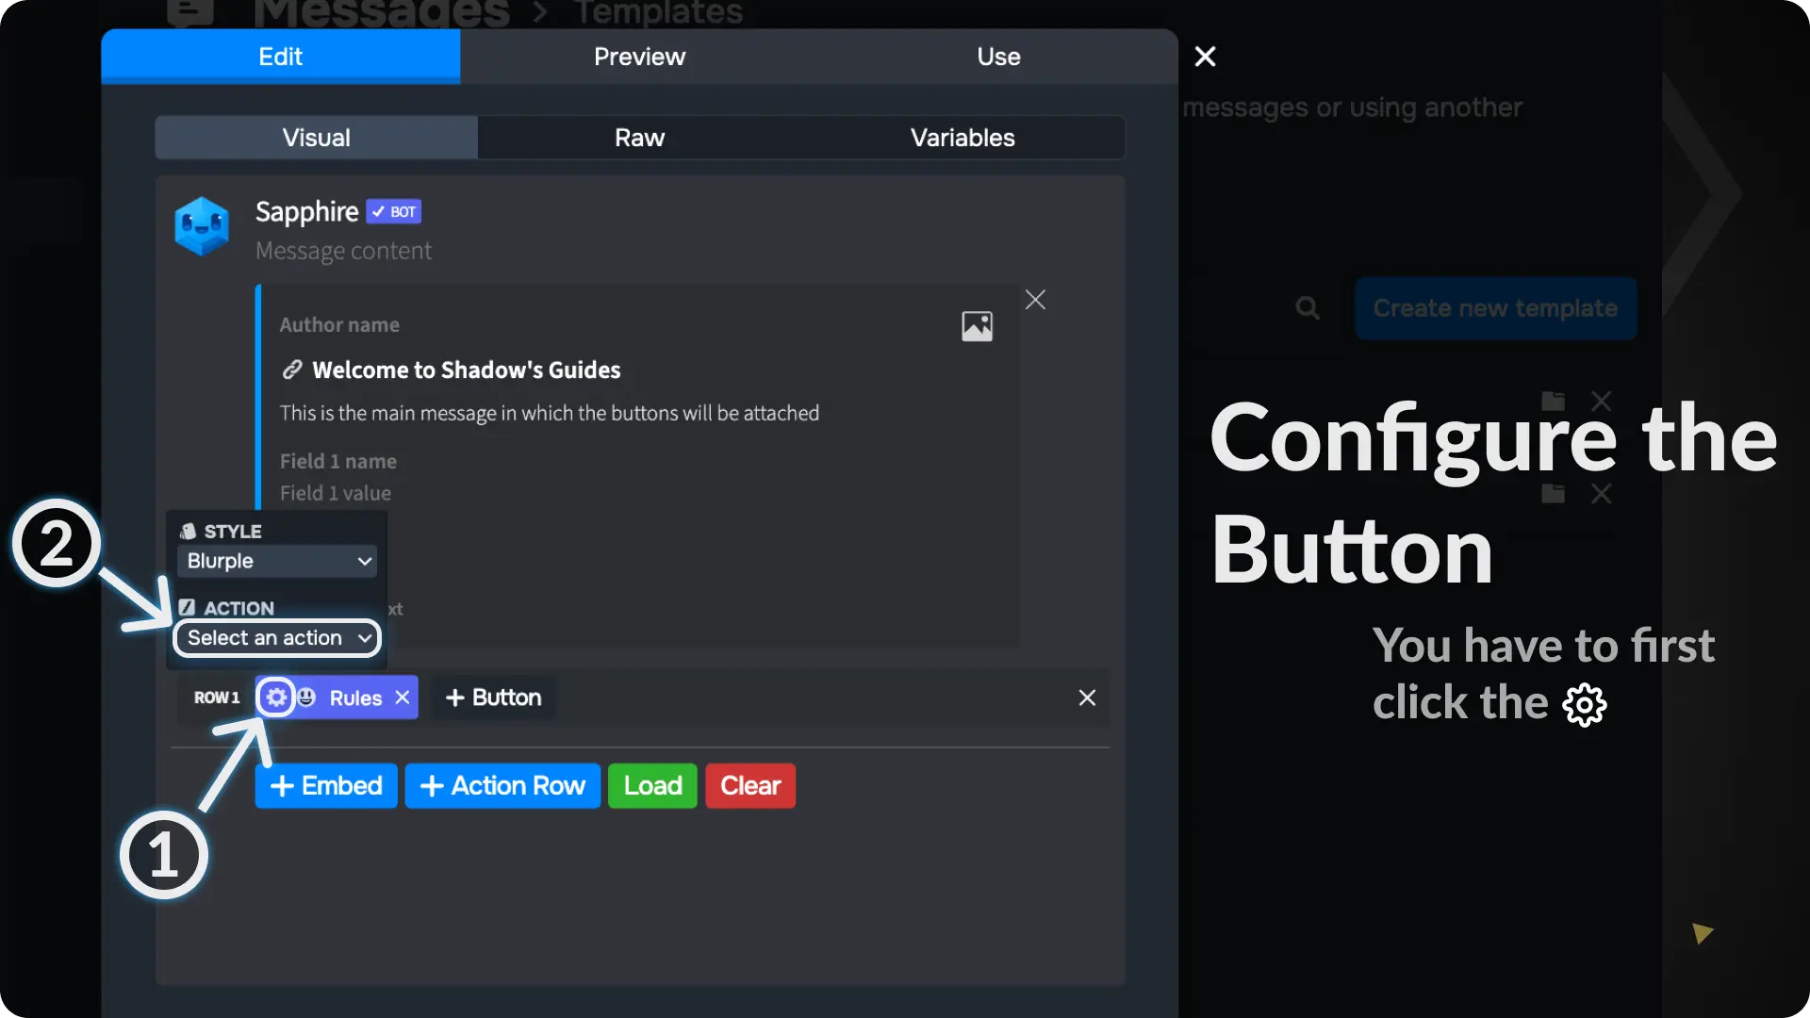Switch to the Use tab
1810x1018 pixels.
pyautogui.click(x=998, y=57)
